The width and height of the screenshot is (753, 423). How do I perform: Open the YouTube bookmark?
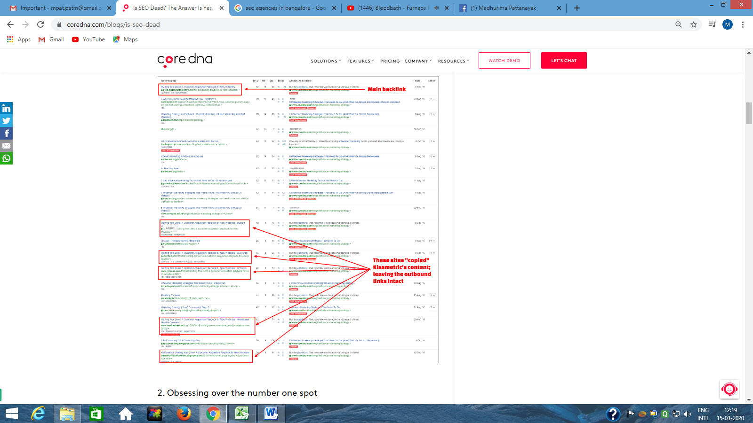[88, 39]
